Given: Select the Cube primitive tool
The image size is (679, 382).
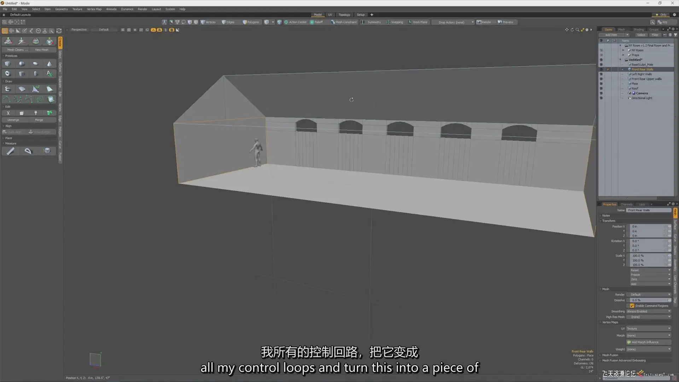Looking at the screenshot, I should point(7,64).
